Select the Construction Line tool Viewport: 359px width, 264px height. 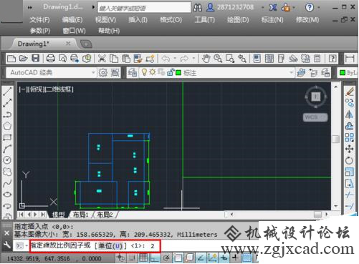tap(7, 103)
